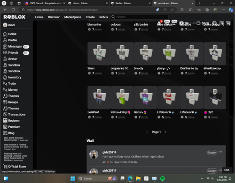Open the y2k barbie item title
This screenshot has width=235, height=183.
141,24
